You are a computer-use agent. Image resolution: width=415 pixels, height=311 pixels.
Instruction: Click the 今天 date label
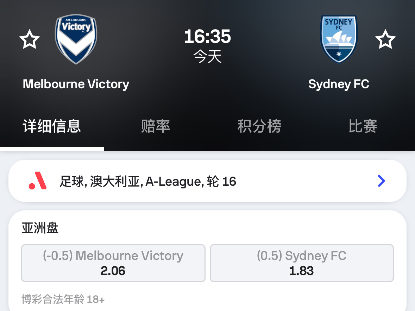click(208, 56)
